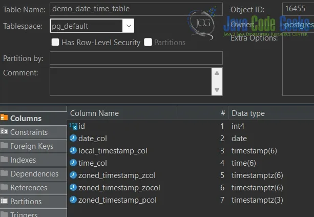Click the Foreign Keys folder icon
The width and height of the screenshot is (314, 217).
pos(4,145)
